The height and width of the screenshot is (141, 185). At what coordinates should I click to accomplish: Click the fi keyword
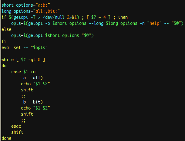tap(4, 41)
